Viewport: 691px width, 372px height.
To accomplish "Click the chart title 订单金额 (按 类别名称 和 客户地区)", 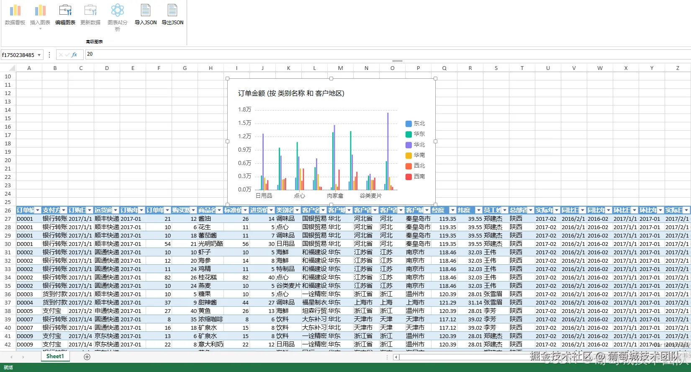I will (291, 93).
